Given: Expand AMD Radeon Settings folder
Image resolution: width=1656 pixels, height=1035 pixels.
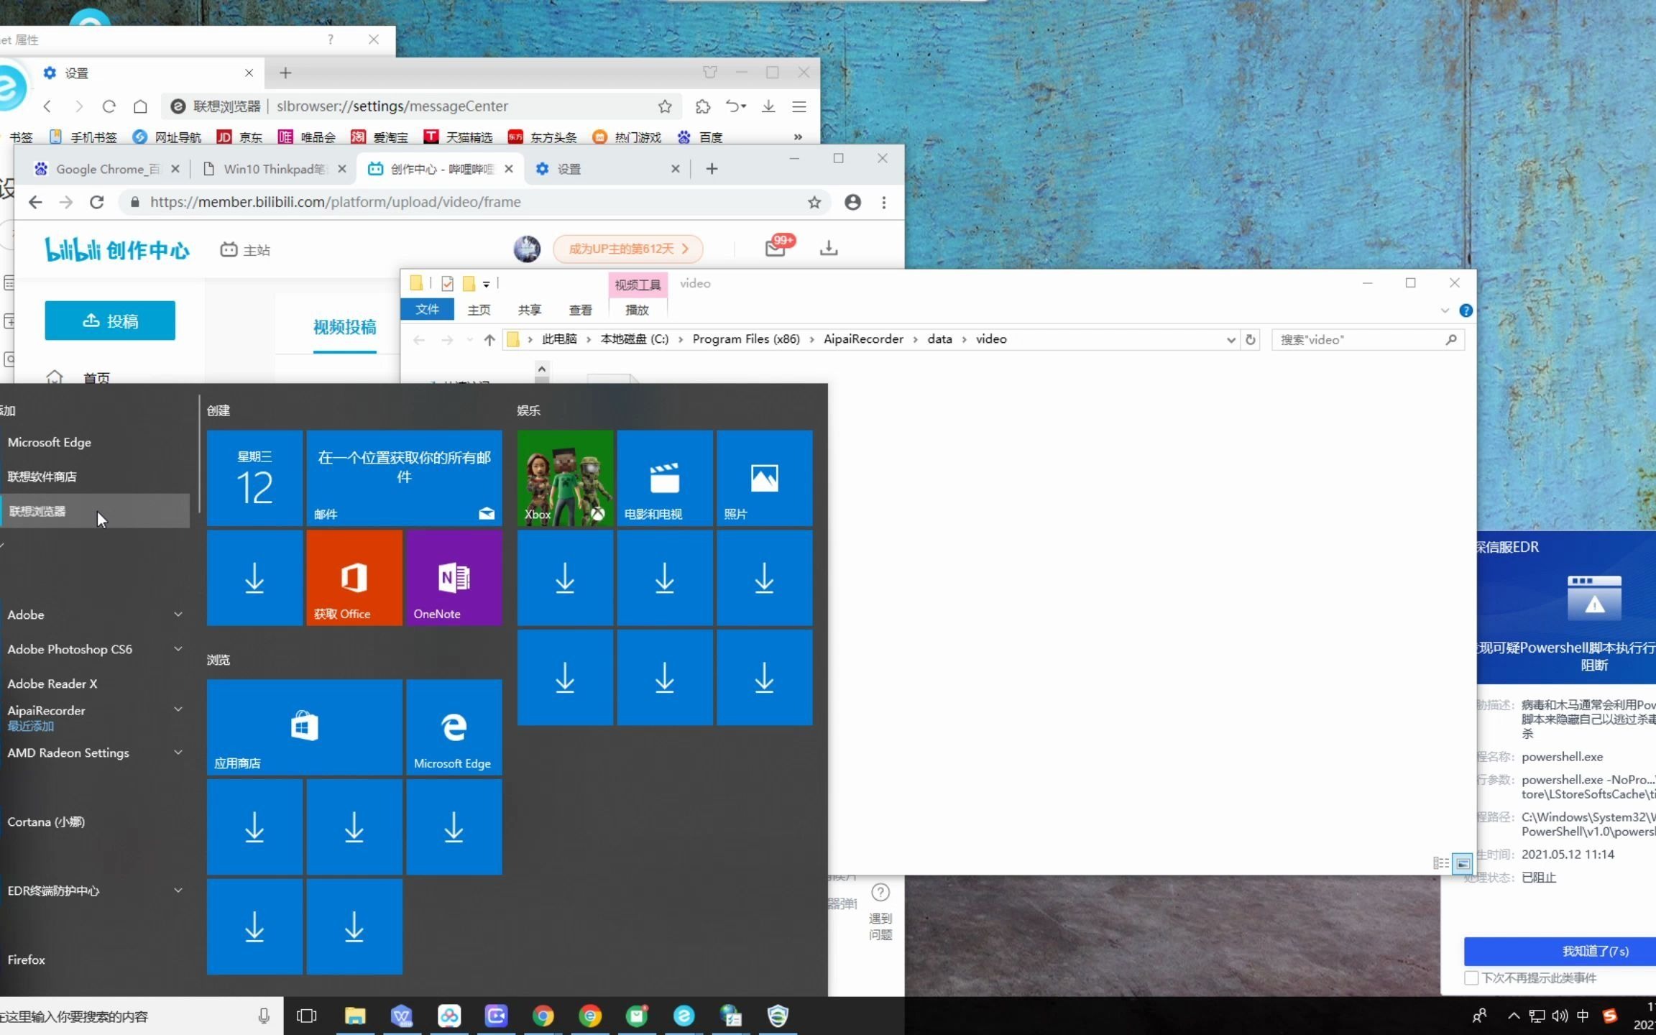Looking at the screenshot, I should click(x=178, y=753).
